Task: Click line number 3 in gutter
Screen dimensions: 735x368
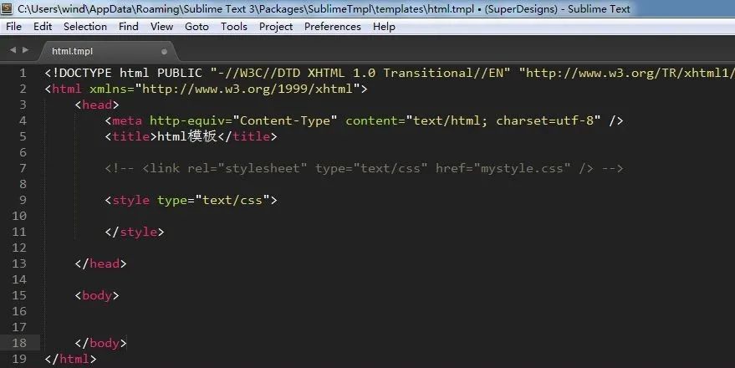Action: click(23, 105)
